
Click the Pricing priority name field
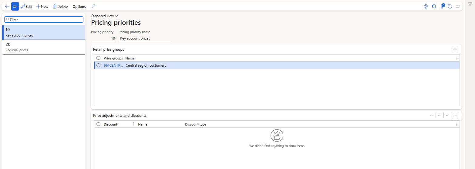point(145,38)
